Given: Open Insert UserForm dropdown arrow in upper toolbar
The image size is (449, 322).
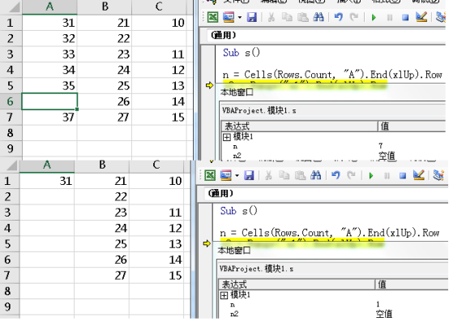Looking at the screenshot, I should pyautogui.click(x=240, y=18).
